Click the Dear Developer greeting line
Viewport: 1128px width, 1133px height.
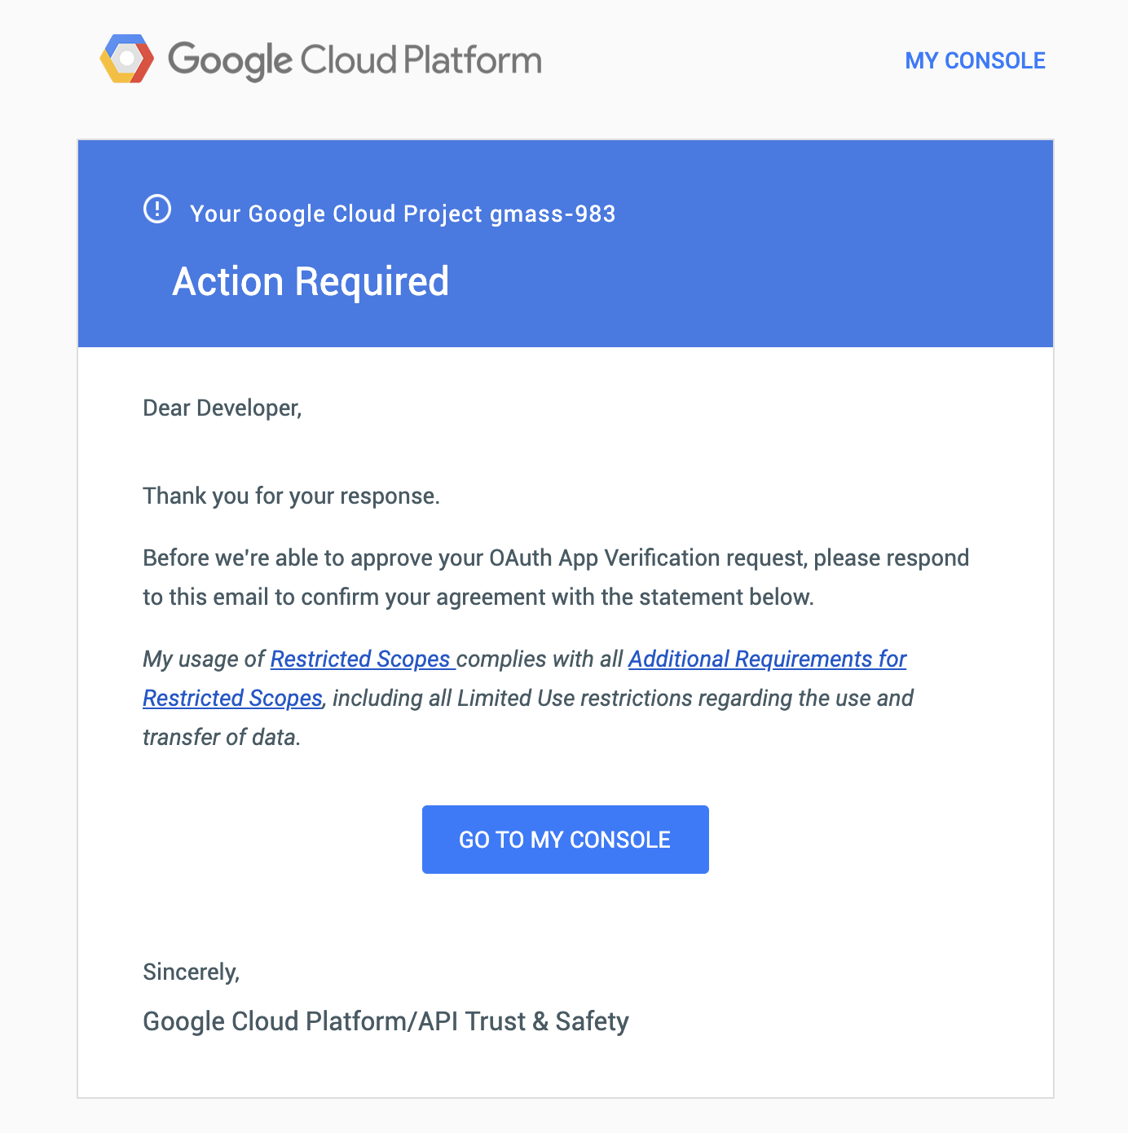223,408
